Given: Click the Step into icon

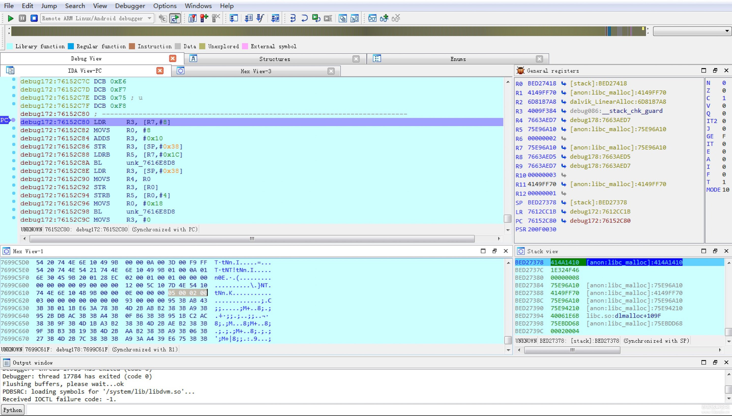Looking at the screenshot, I should (x=293, y=19).
